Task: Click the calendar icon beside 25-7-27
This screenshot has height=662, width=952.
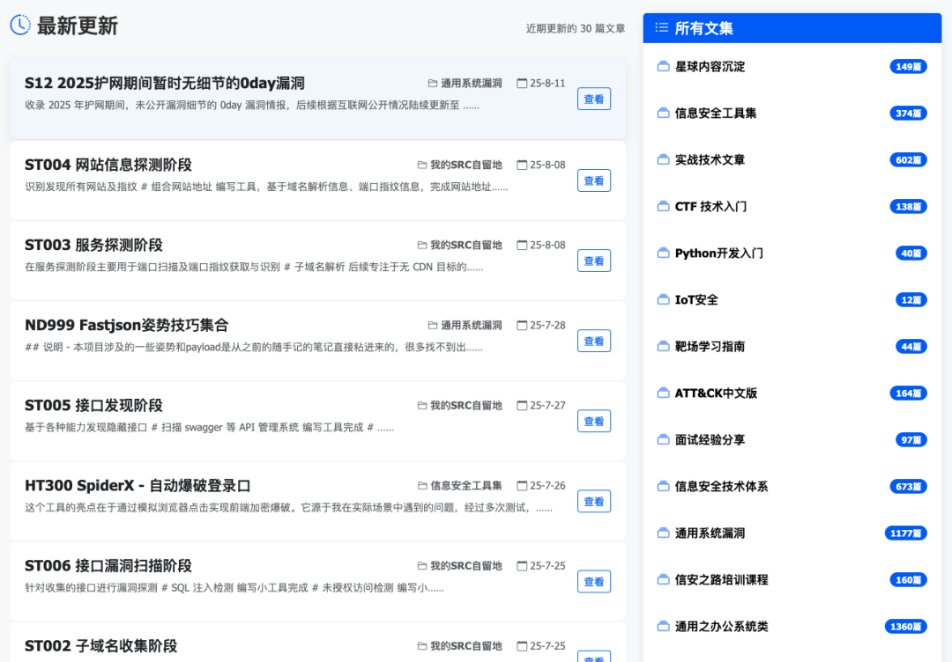Action: pyautogui.click(x=522, y=406)
